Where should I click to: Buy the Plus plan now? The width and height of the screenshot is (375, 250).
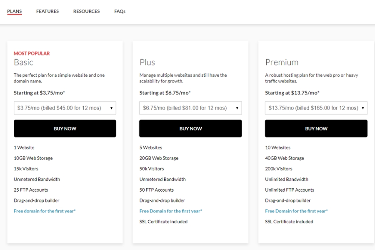(190, 128)
